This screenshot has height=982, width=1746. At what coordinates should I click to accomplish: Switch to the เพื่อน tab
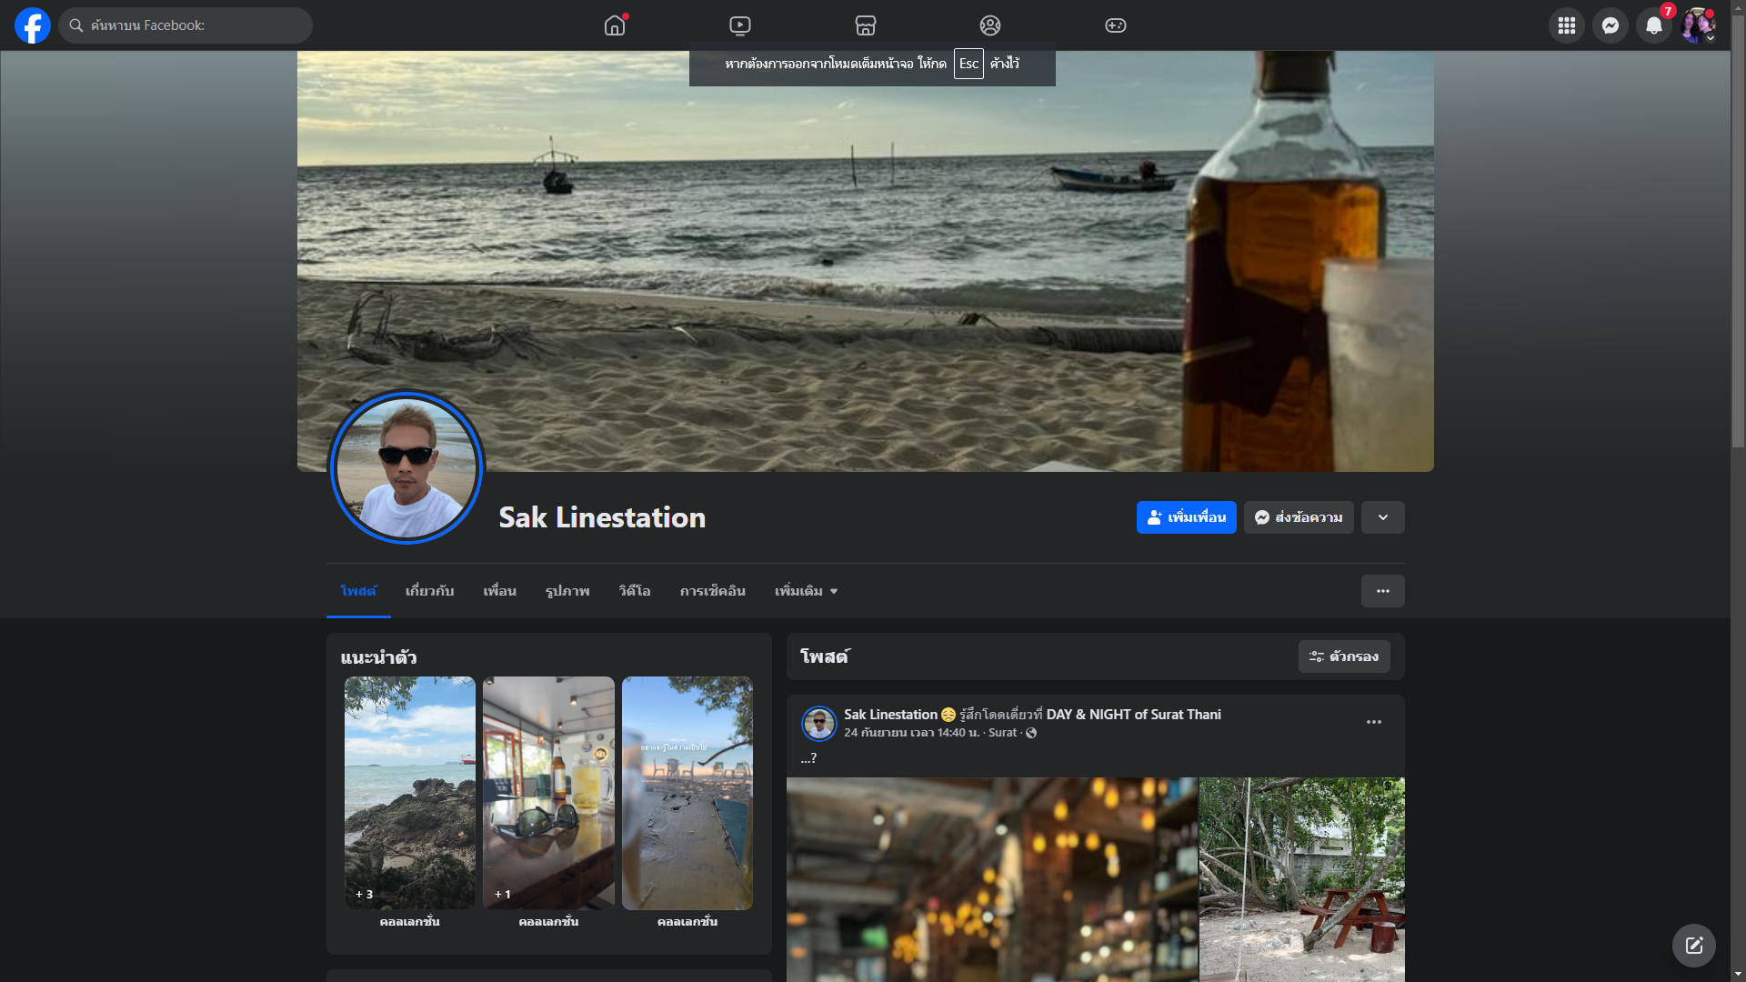click(x=499, y=591)
